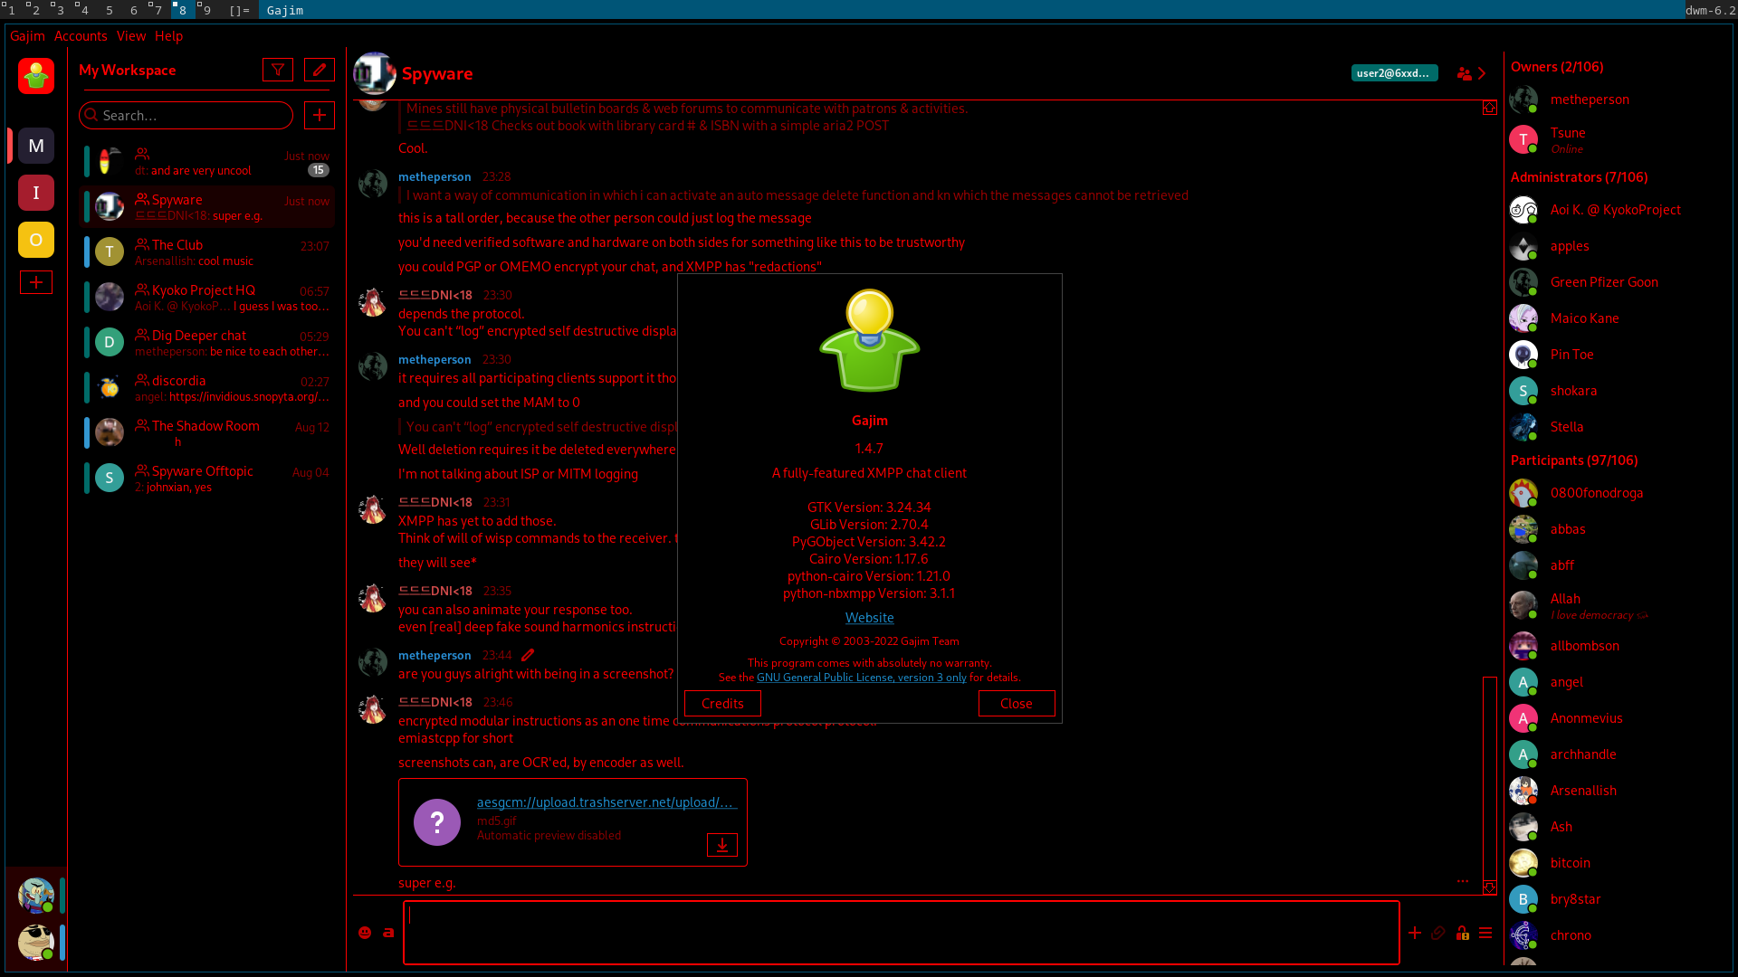Toggle text formatting options with the 'a' icon
Viewport: 1738px width, 977px height.
point(388,933)
